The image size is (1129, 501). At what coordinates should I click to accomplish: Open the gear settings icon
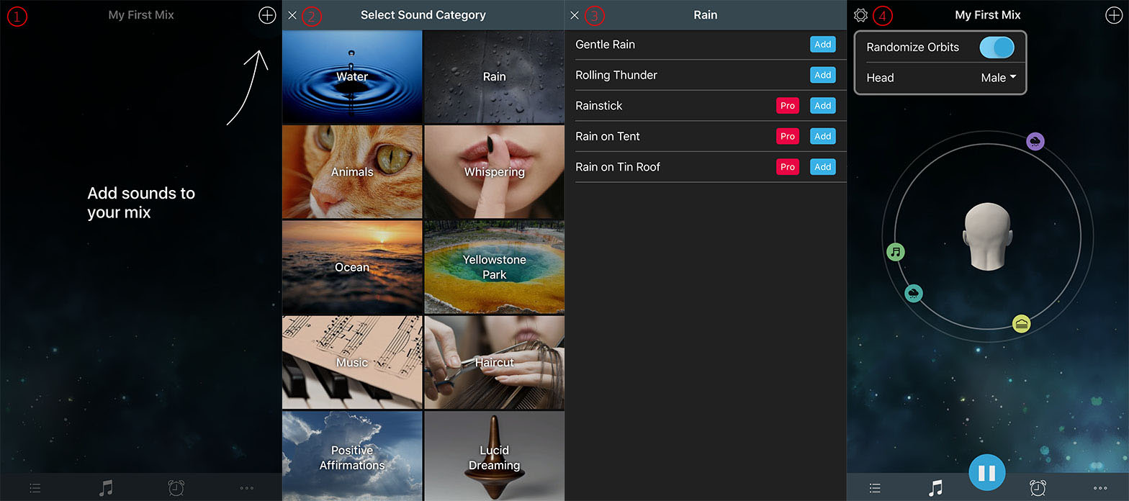pos(860,15)
